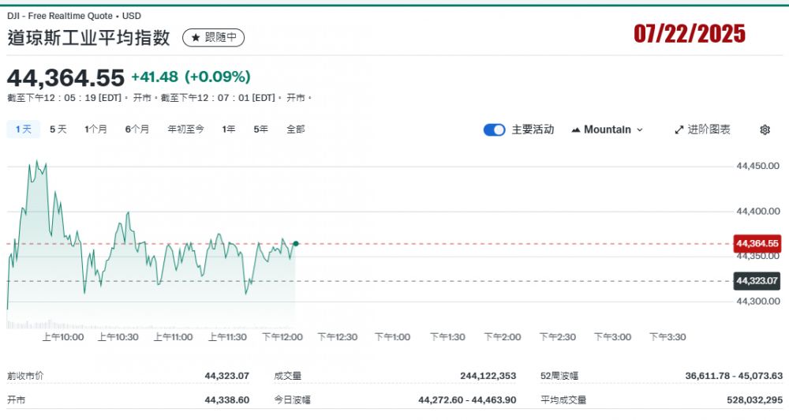Expand the Mountain chart type dropdown
Image resolution: width=789 pixels, height=420 pixels.
tap(639, 130)
